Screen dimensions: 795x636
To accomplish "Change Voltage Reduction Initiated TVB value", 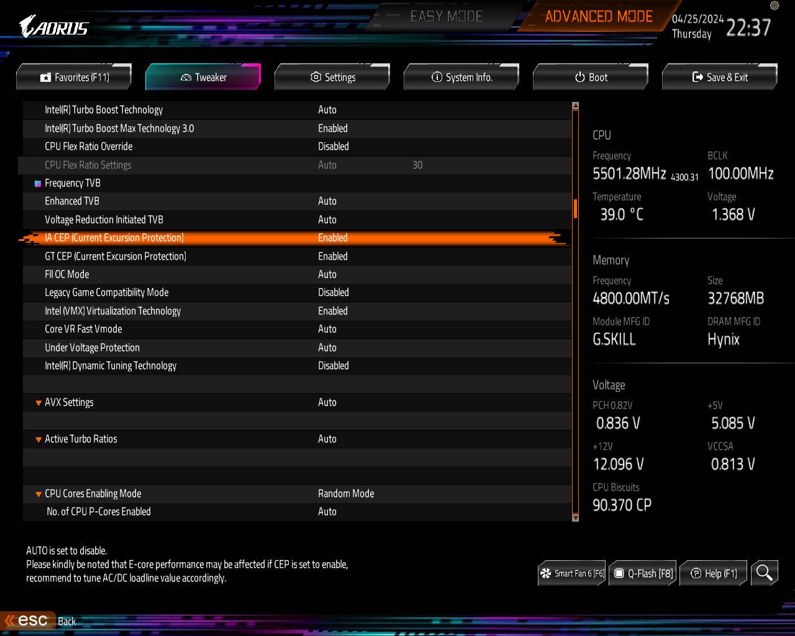I will point(327,220).
